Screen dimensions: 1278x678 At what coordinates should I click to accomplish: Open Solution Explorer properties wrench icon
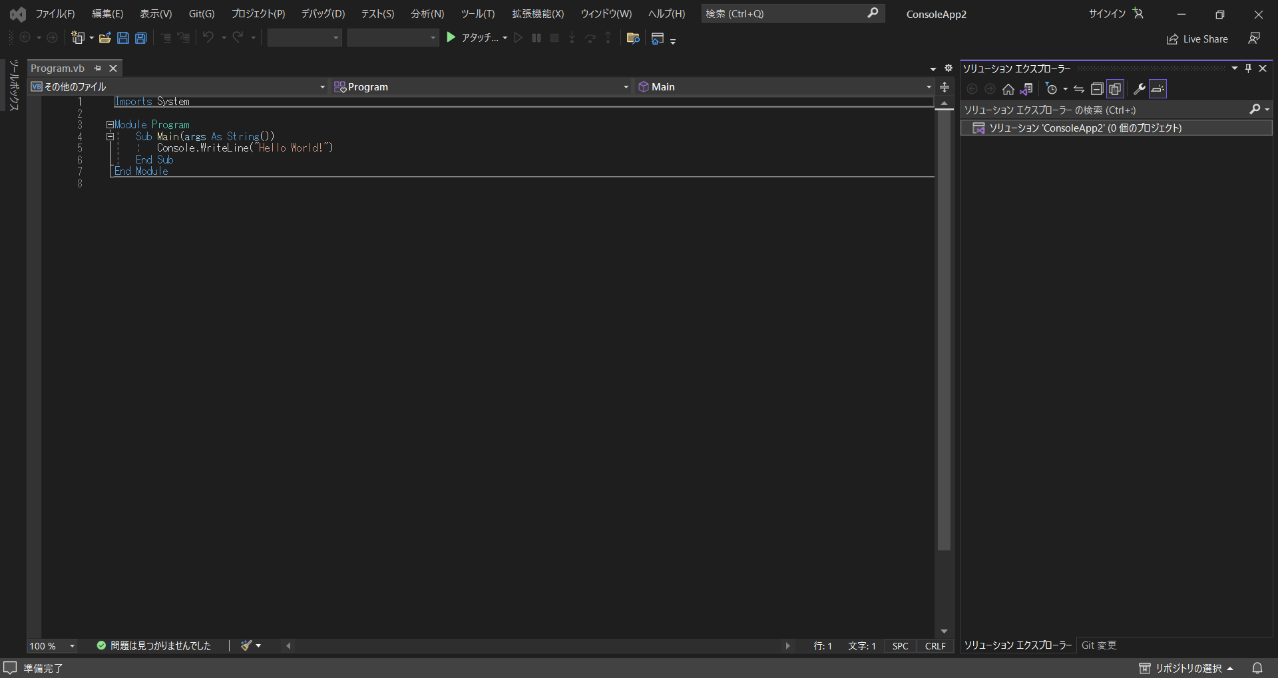(x=1140, y=88)
